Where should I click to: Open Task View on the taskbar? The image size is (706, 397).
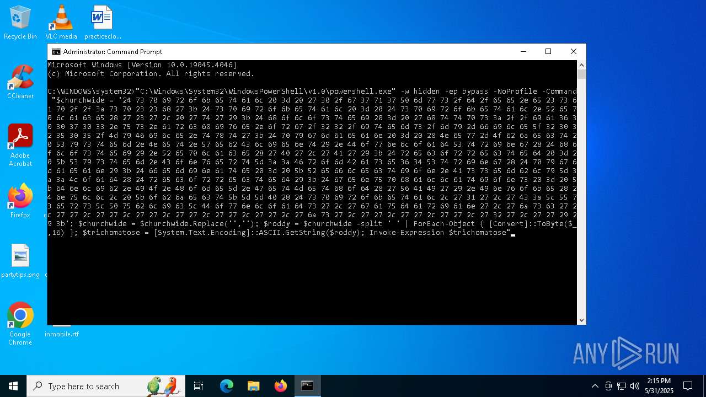pyautogui.click(x=199, y=386)
